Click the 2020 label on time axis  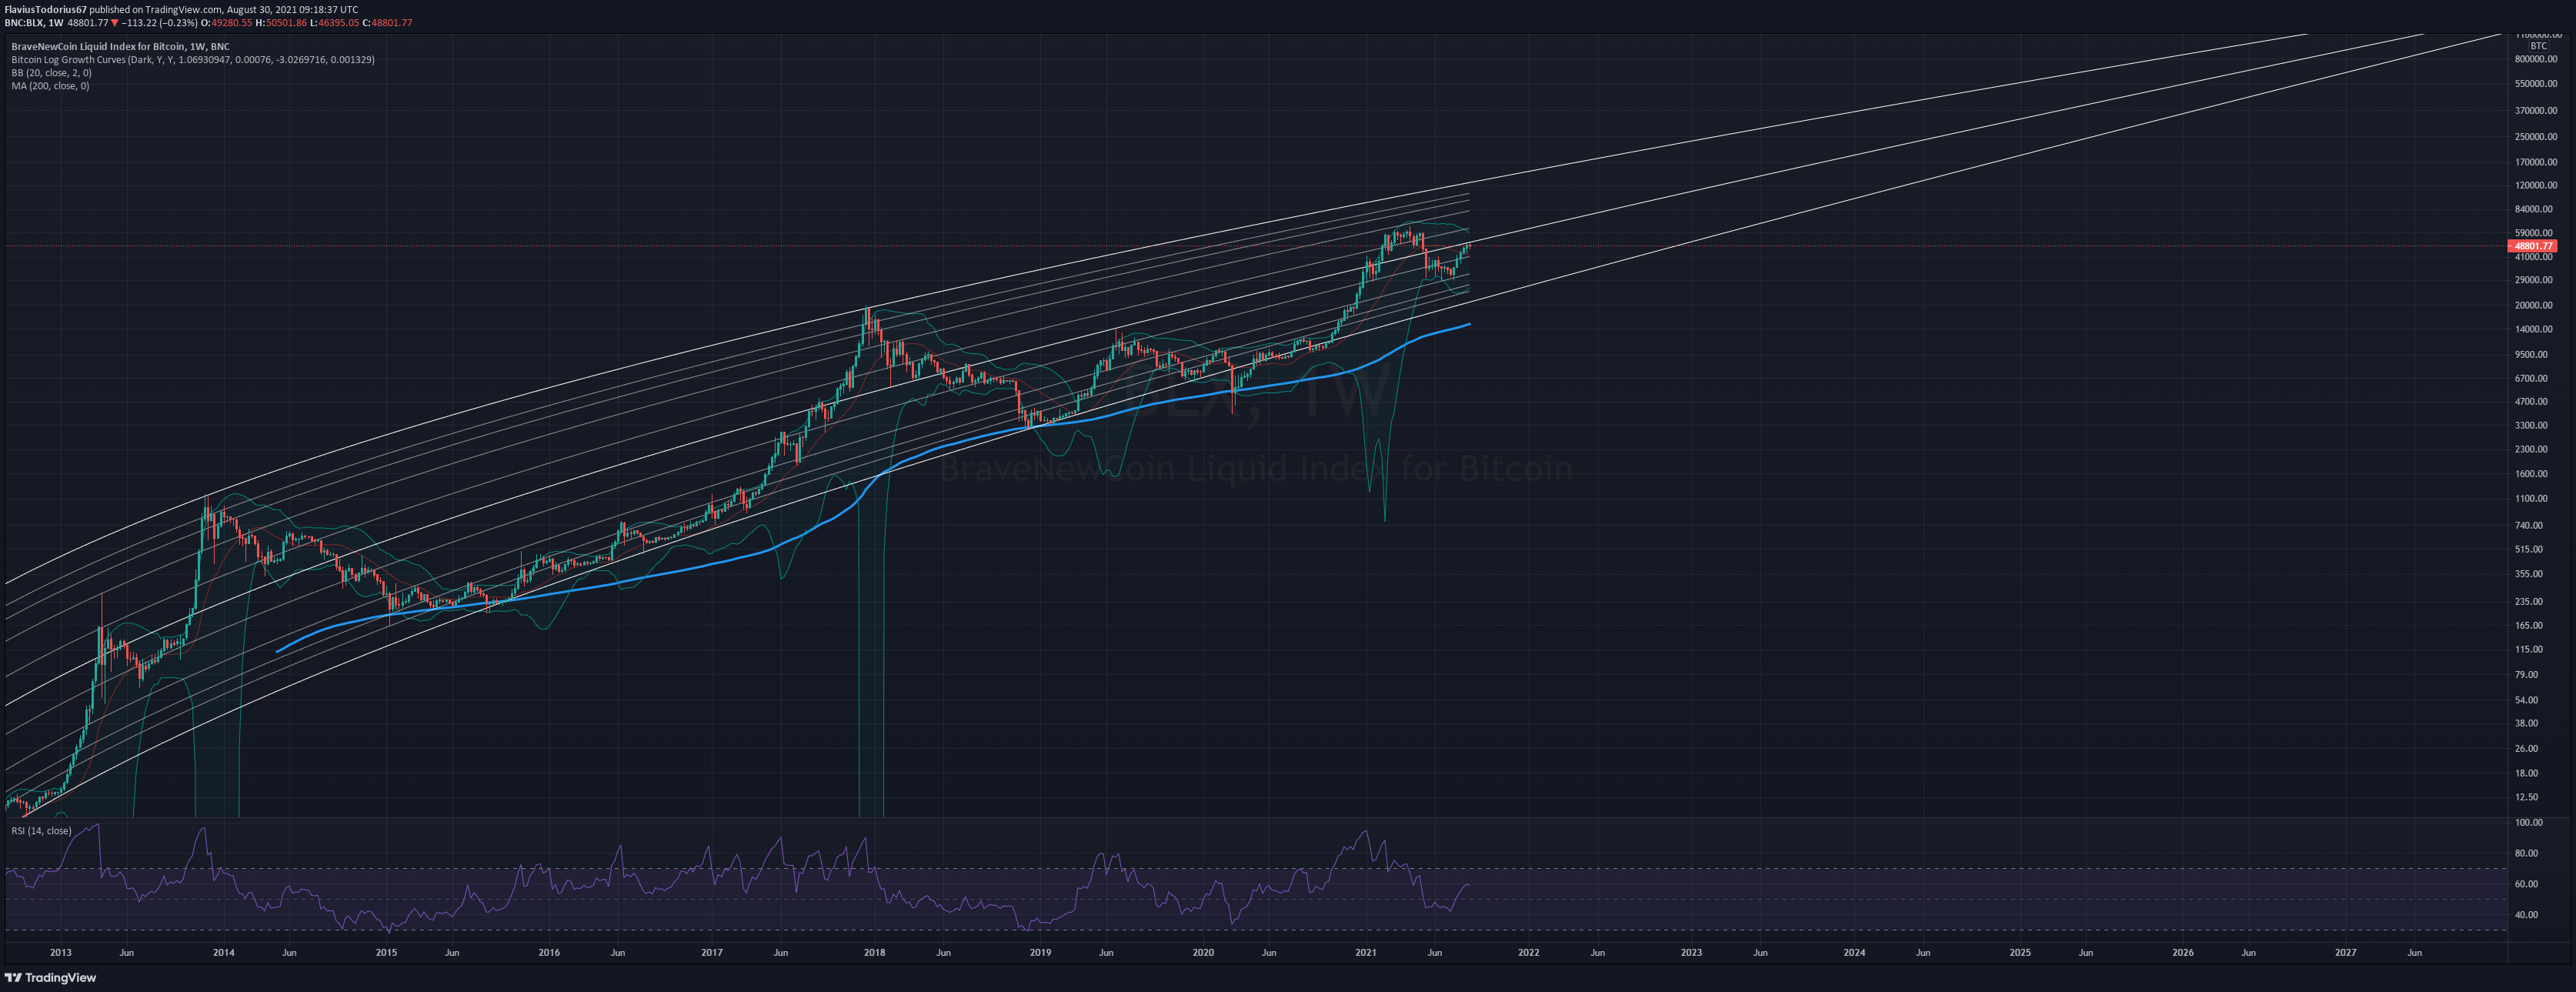click(x=1203, y=952)
